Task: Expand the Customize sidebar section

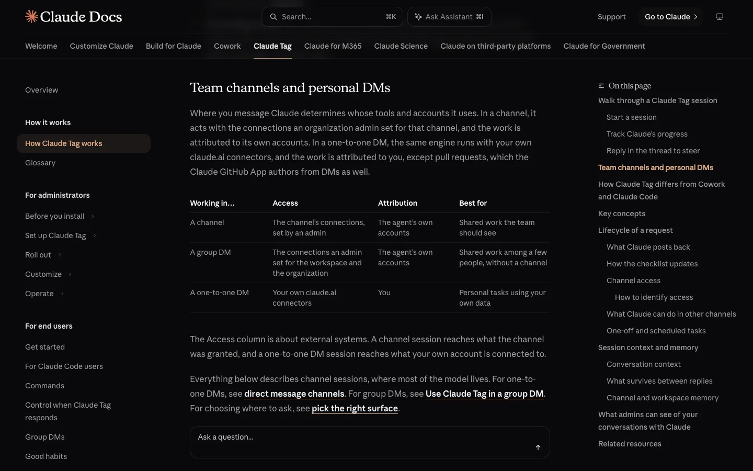Action: pyautogui.click(x=70, y=274)
